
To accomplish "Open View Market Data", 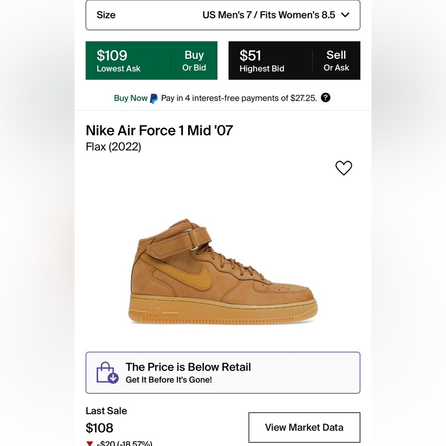I will [304, 427].
